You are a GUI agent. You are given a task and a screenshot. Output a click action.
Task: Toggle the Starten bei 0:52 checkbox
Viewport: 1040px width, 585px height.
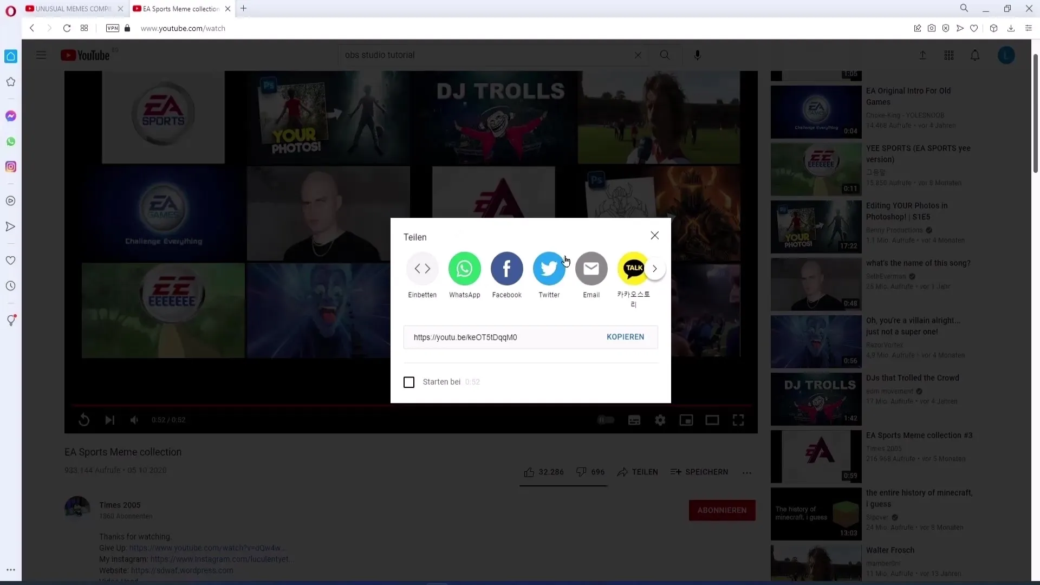tap(408, 381)
